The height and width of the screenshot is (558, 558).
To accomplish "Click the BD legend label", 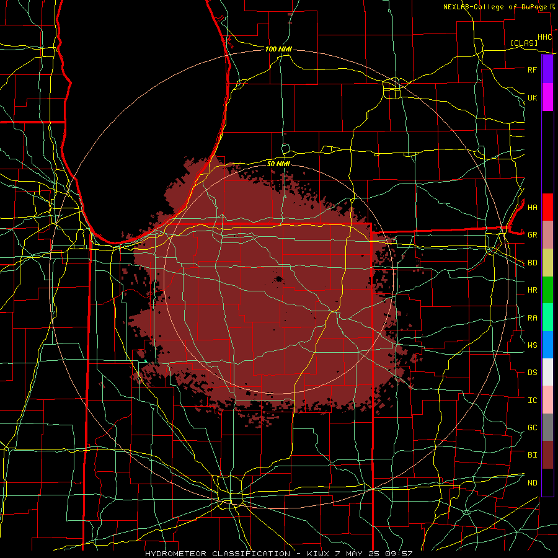I will (532, 263).
